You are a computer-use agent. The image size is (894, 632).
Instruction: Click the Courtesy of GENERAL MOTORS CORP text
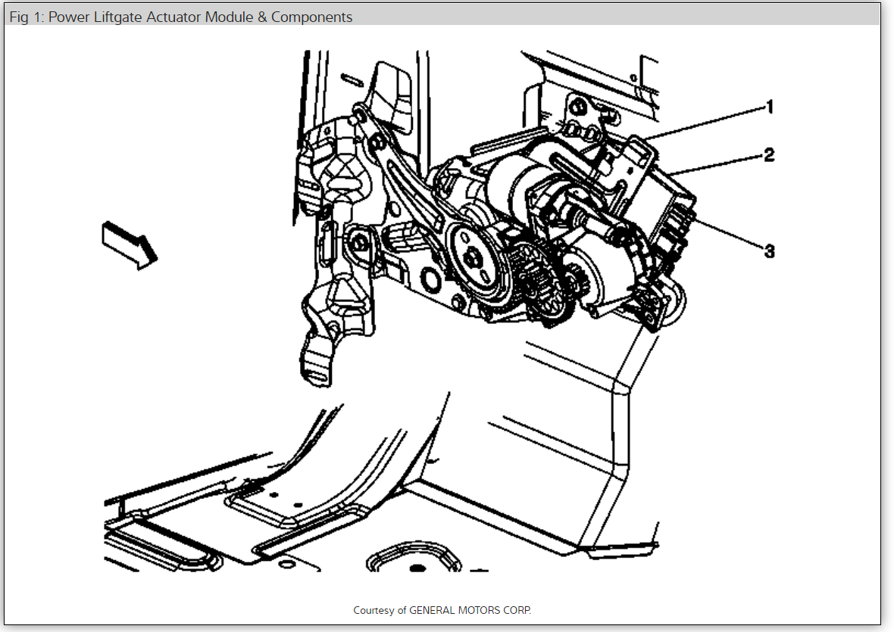click(x=442, y=610)
